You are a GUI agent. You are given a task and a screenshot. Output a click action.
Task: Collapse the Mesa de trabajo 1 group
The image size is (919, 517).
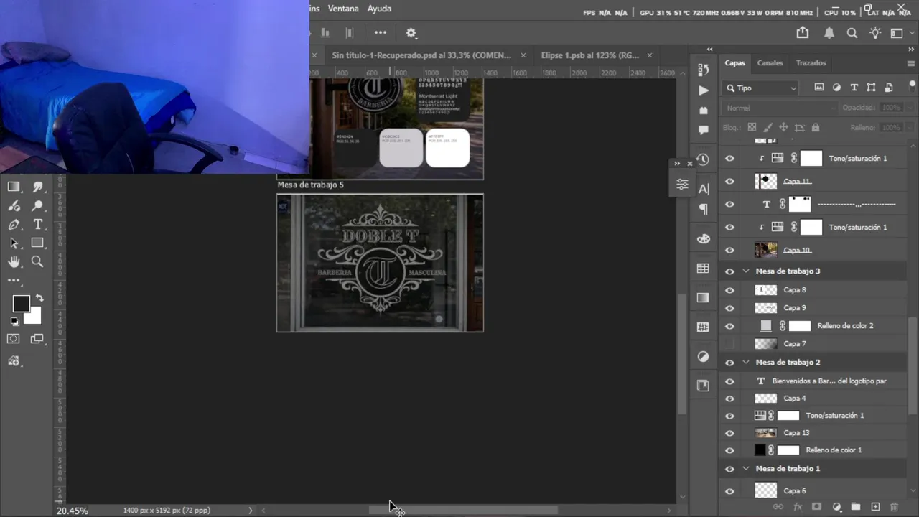point(745,469)
